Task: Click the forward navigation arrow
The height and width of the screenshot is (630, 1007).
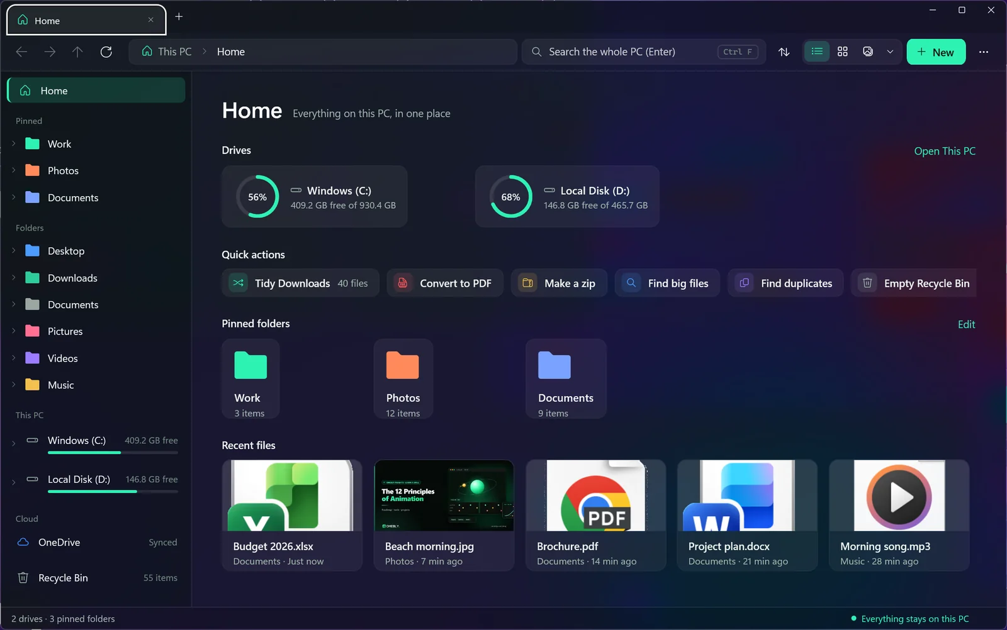Action: point(50,52)
